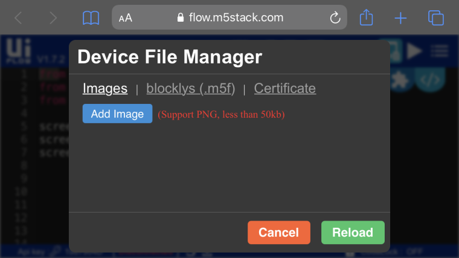Image resolution: width=459 pixels, height=258 pixels.
Task: Run the program with the play icon
Action: click(x=414, y=51)
